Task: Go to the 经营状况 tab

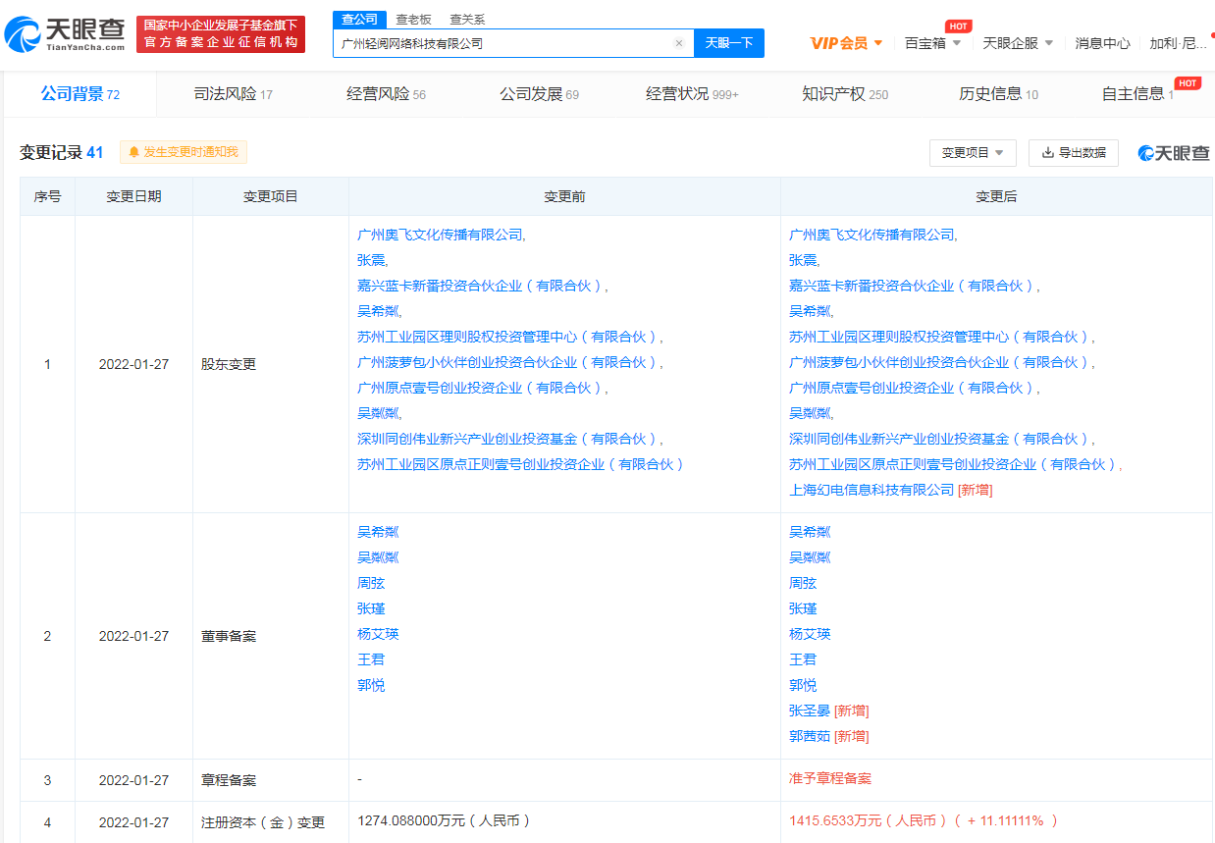Action: 692,94
